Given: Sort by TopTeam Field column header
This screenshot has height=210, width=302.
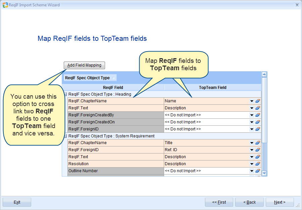Looking at the screenshot, I should coord(213,88).
